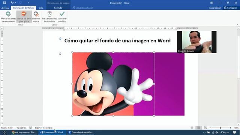The height and width of the screenshot is (135, 240).
Task: Switch to Print Layout view icon
Action: click(x=198, y=127)
